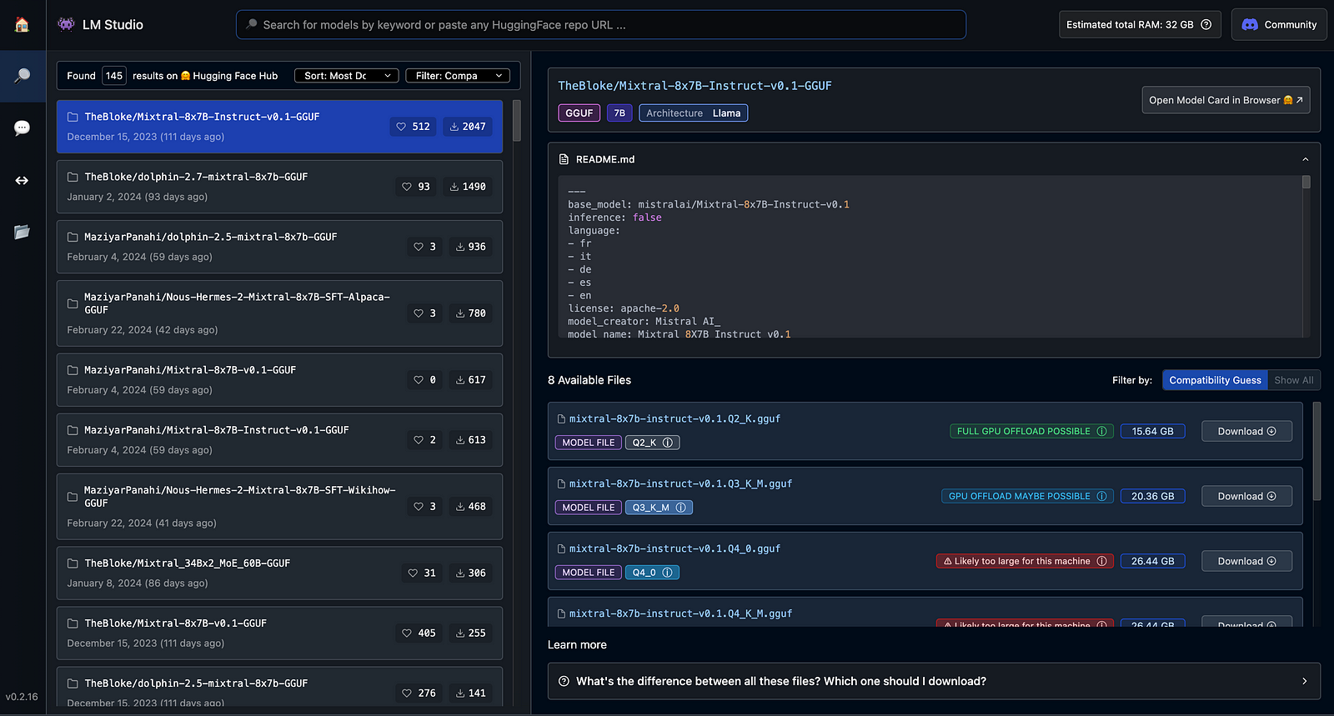The width and height of the screenshot is (1334, 716).
Task: Click the Q4_0 info icon
Action: tap(668, 573)
